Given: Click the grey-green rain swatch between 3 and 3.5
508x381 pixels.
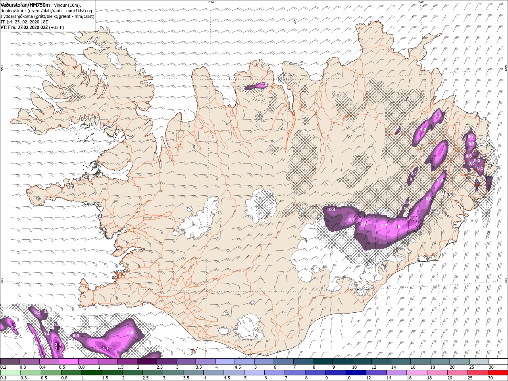Looking at the screenshot, I should pyautogui.click(x=173, y=373).
